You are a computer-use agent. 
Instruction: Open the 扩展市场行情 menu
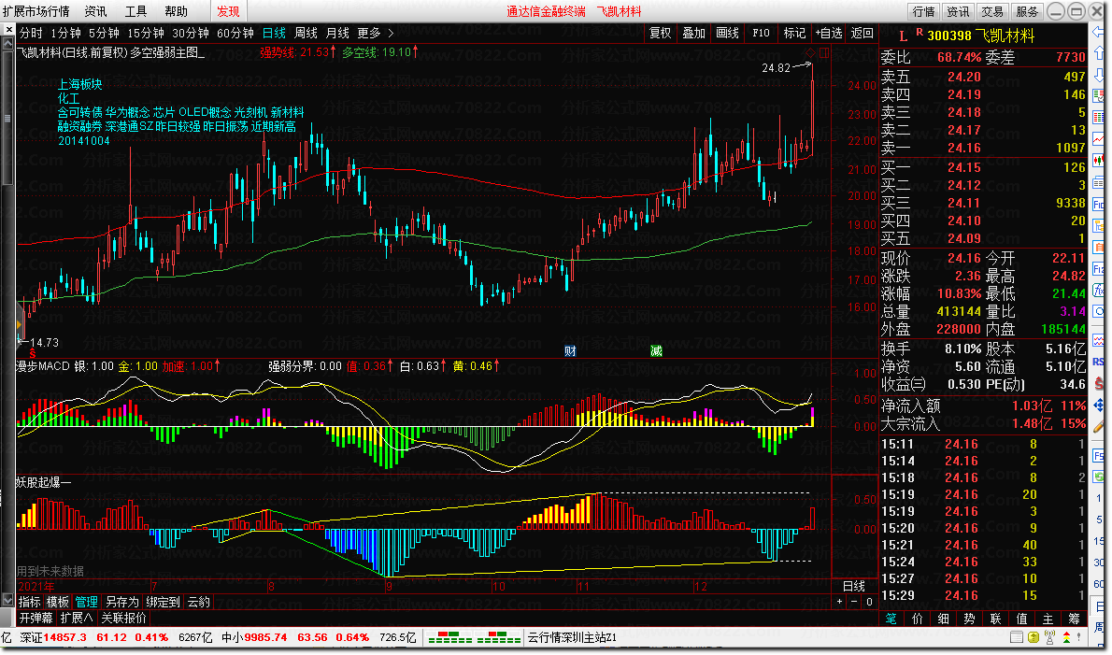click(x=36, y=11)
